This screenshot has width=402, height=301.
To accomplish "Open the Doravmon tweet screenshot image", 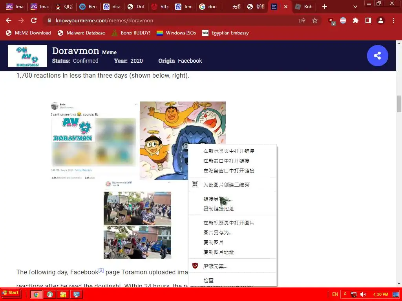I will pyautogui.click(x=93, y=141).
